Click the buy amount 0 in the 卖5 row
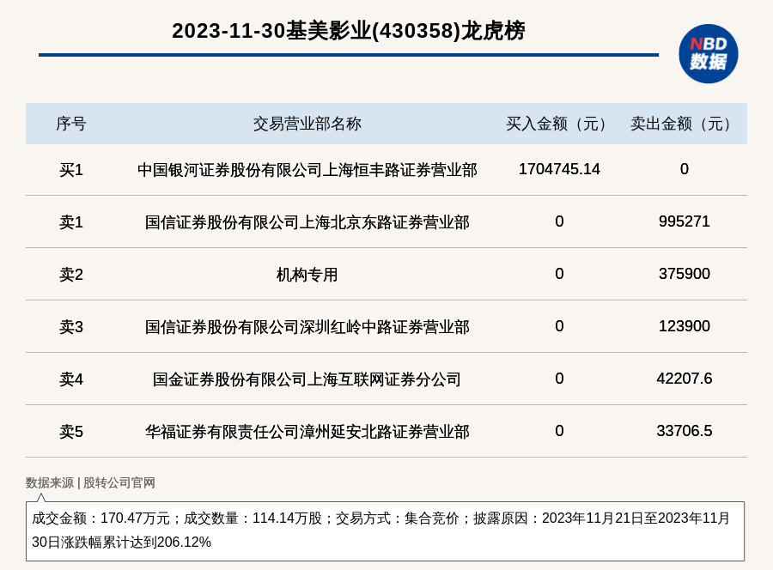Screen dimensions: 773x570 point(559,431)
